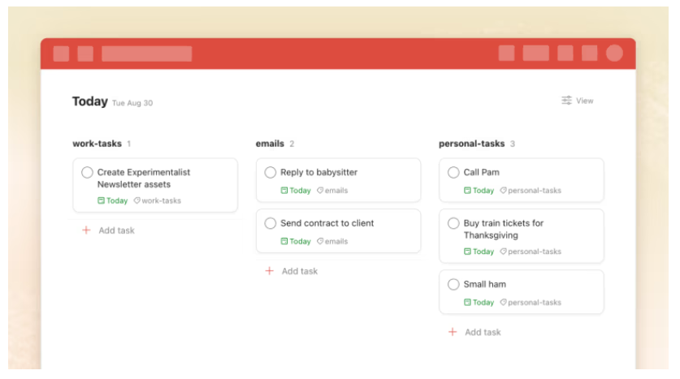The image size is (680, 379).
Task: Click tag icon on Small ham task
Action: [503, 302]
